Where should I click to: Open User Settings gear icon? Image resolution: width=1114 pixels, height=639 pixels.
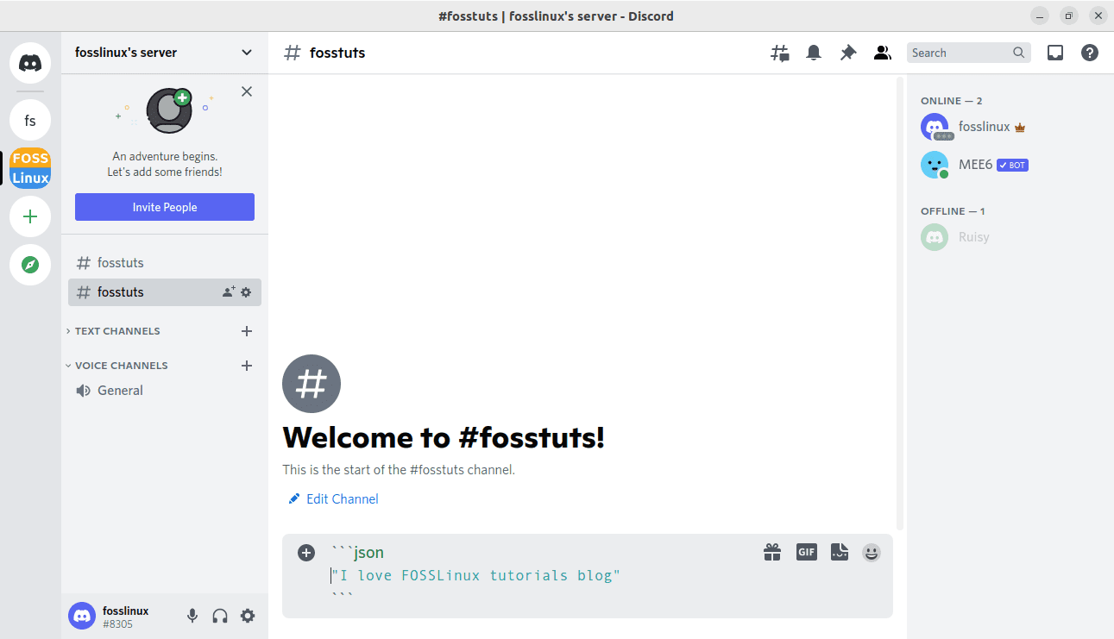click(x=248, y=616)
